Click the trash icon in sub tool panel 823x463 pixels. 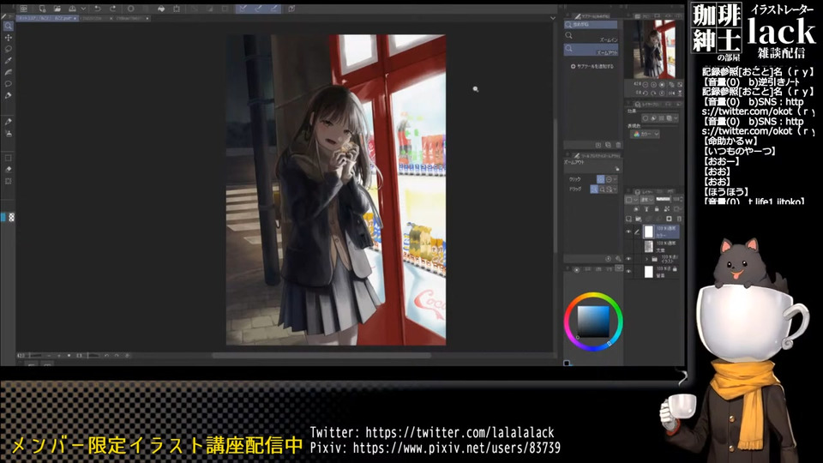coord(618,145)
